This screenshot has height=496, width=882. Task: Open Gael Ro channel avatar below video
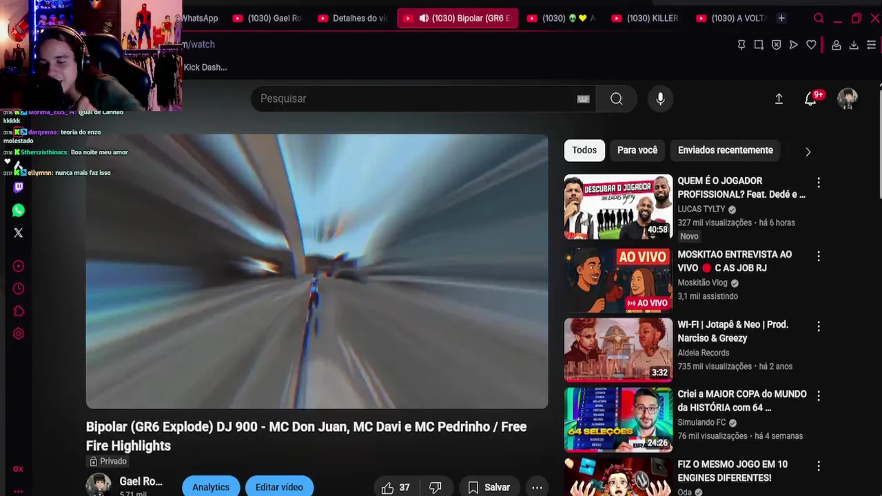[99, 485]
